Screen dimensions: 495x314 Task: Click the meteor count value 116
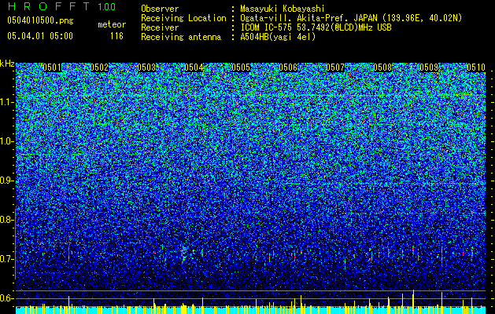coord(116,36)
